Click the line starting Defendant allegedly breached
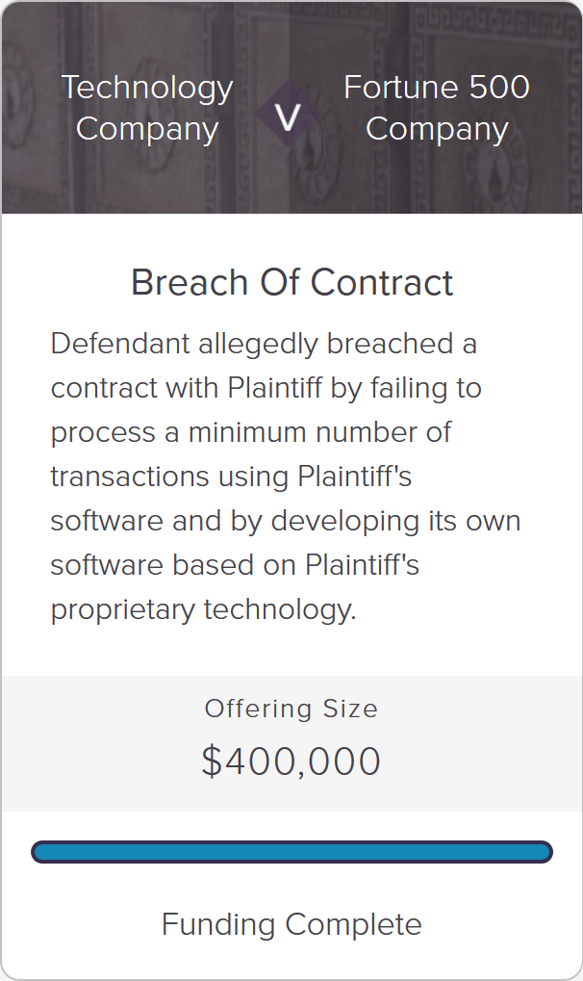This screenshot has width=583, height=981. [264, 344]
